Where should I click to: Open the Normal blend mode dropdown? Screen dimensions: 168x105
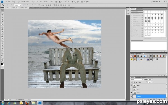(x=137, y=80)
